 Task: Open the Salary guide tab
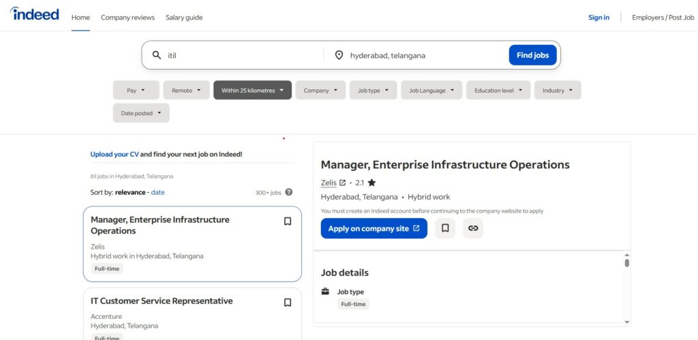184,18
